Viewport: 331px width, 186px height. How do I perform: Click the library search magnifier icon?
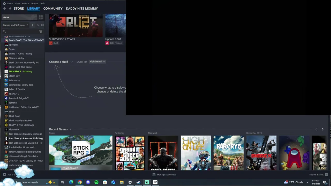click(4, 31)
